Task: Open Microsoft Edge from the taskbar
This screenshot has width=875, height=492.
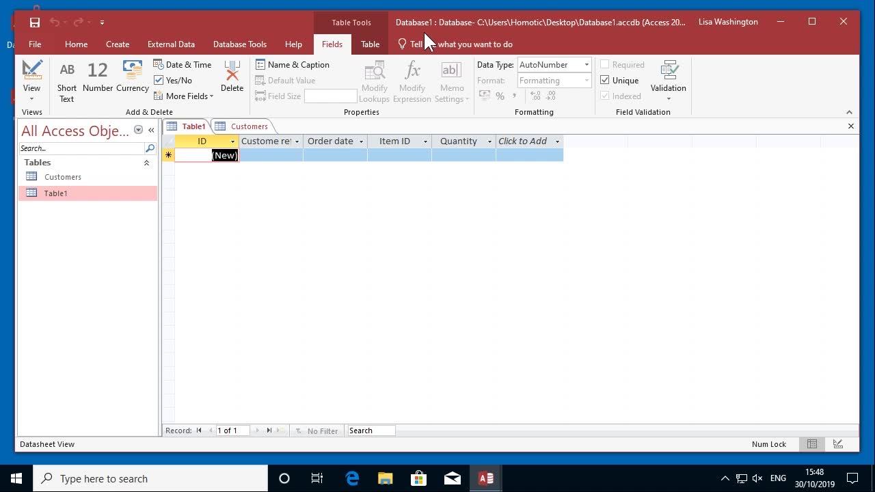Action: [352, 478]
